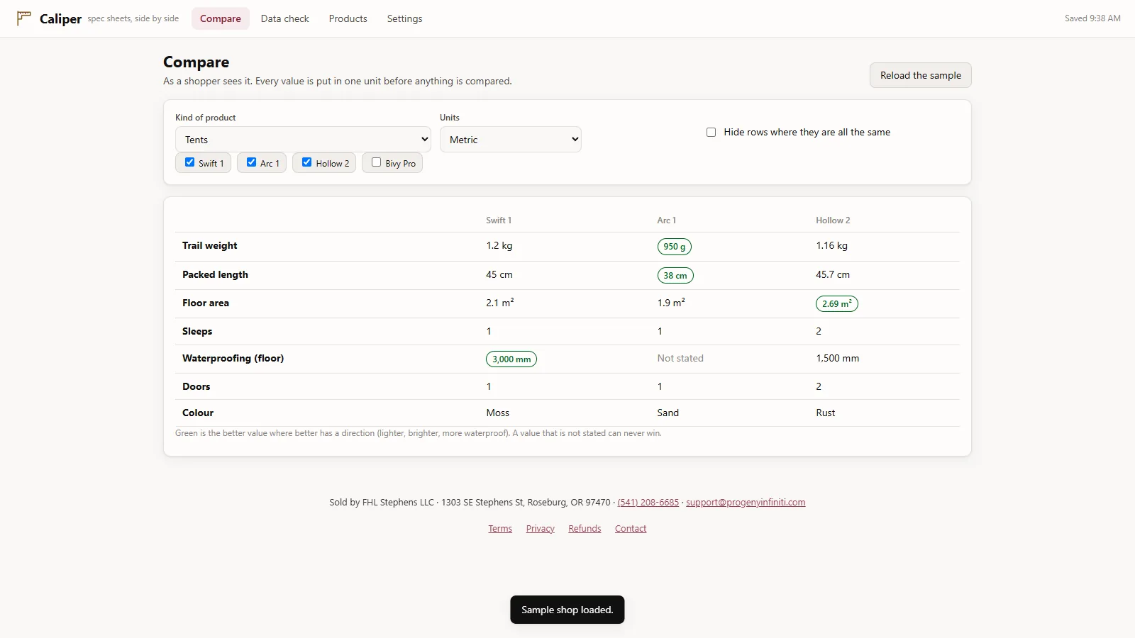Viewport: 1135px width, 638px height.
Task: Click Reload the sample button
Action: click(921, 75)
